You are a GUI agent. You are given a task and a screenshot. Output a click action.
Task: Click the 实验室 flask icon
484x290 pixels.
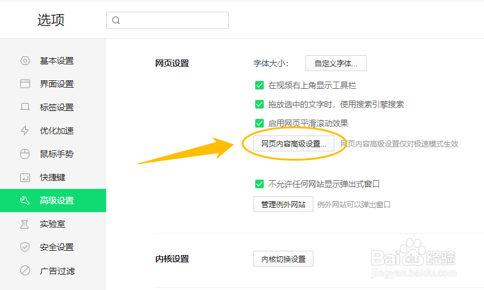[25, 224]
